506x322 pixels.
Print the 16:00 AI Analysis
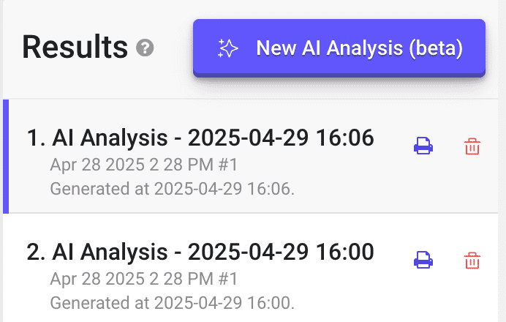tap(423, 260)
